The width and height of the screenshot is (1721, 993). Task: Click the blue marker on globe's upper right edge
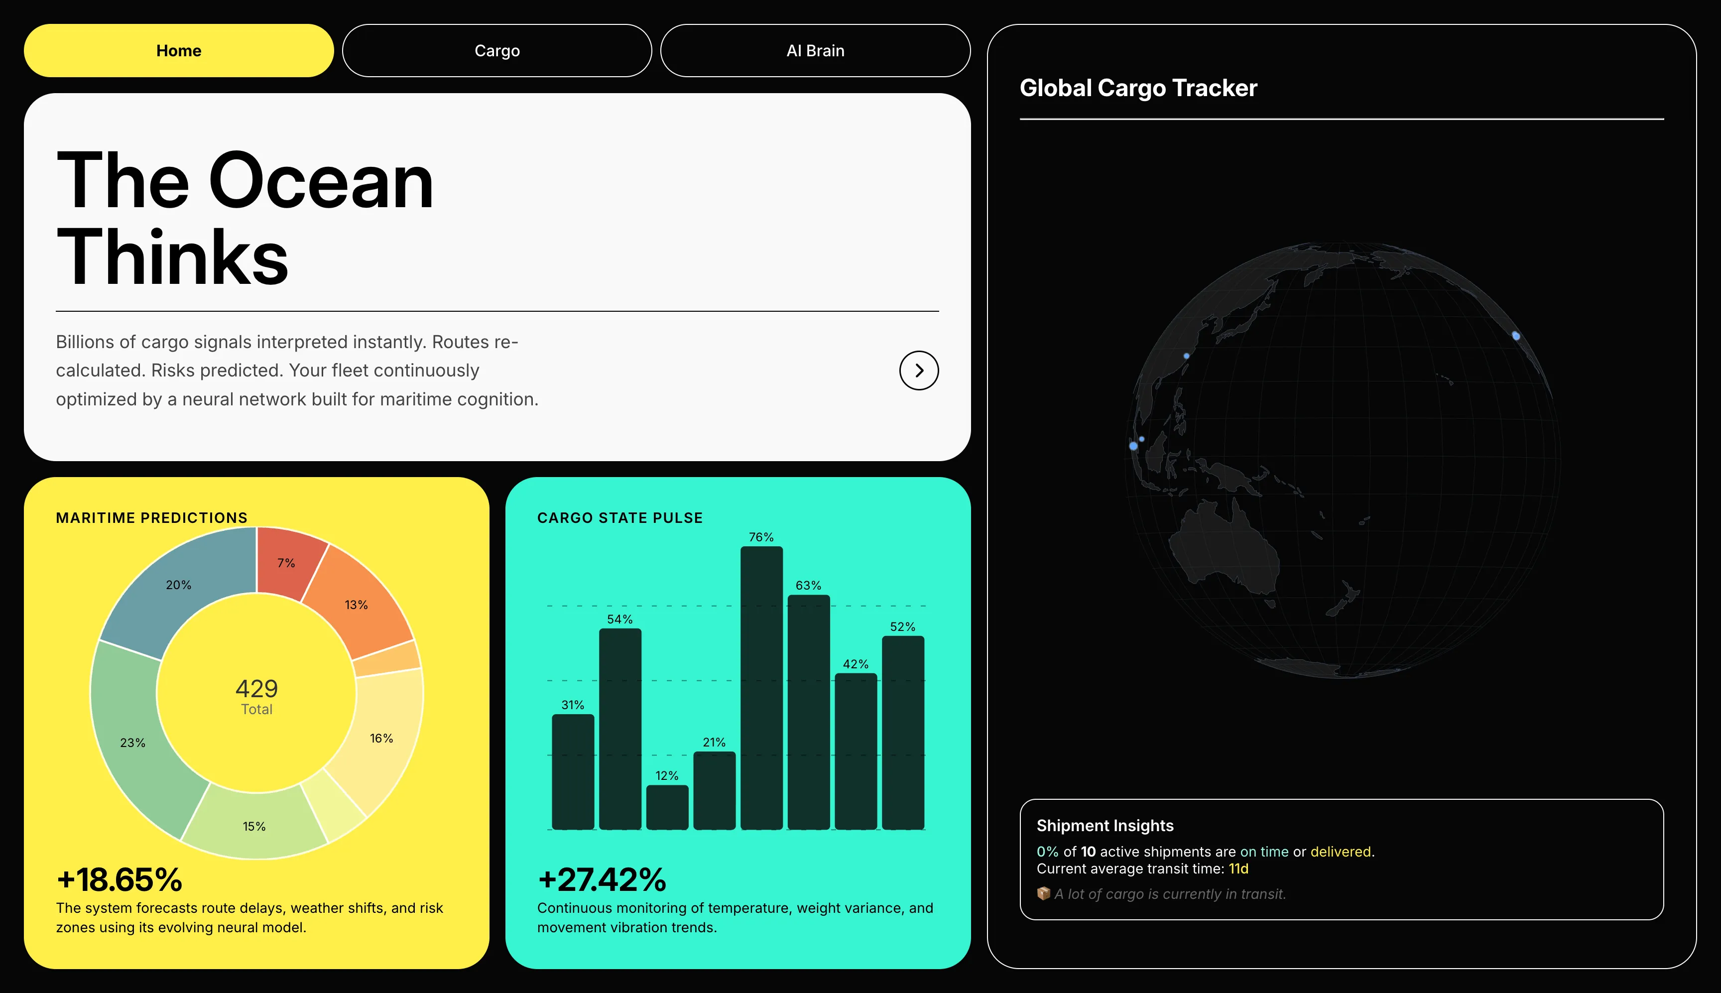[x=1516, y=336]
